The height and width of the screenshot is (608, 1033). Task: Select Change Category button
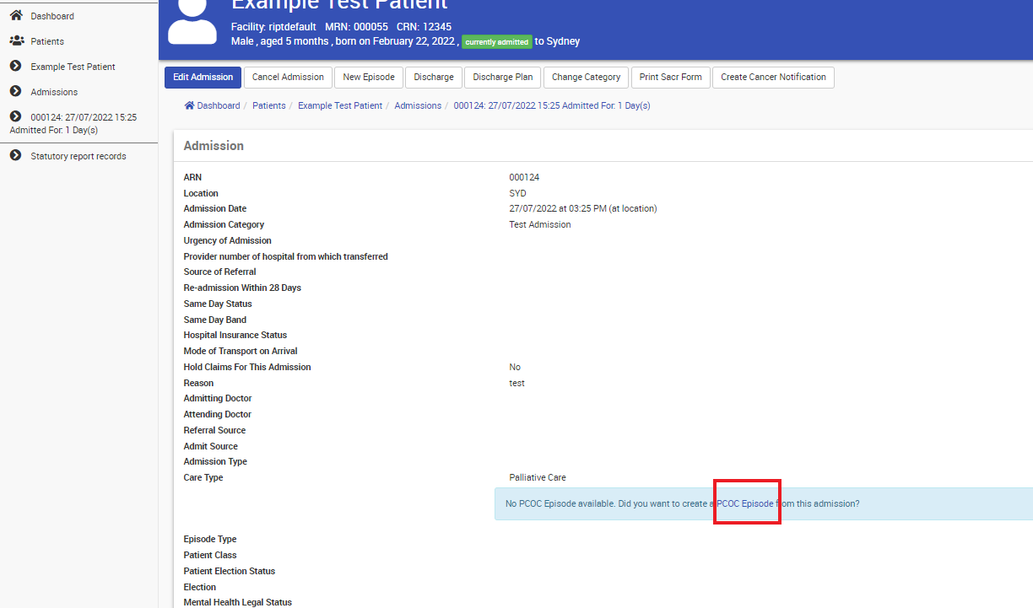[x=586, y=78]
